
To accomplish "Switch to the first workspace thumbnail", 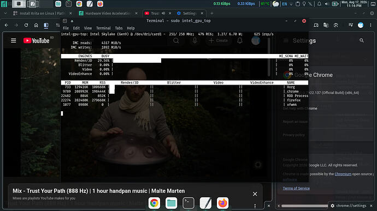I will tap(19, 4).
